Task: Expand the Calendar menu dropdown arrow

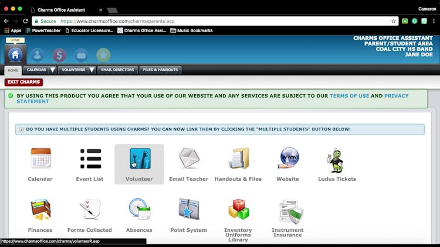Action: (52, 70)
